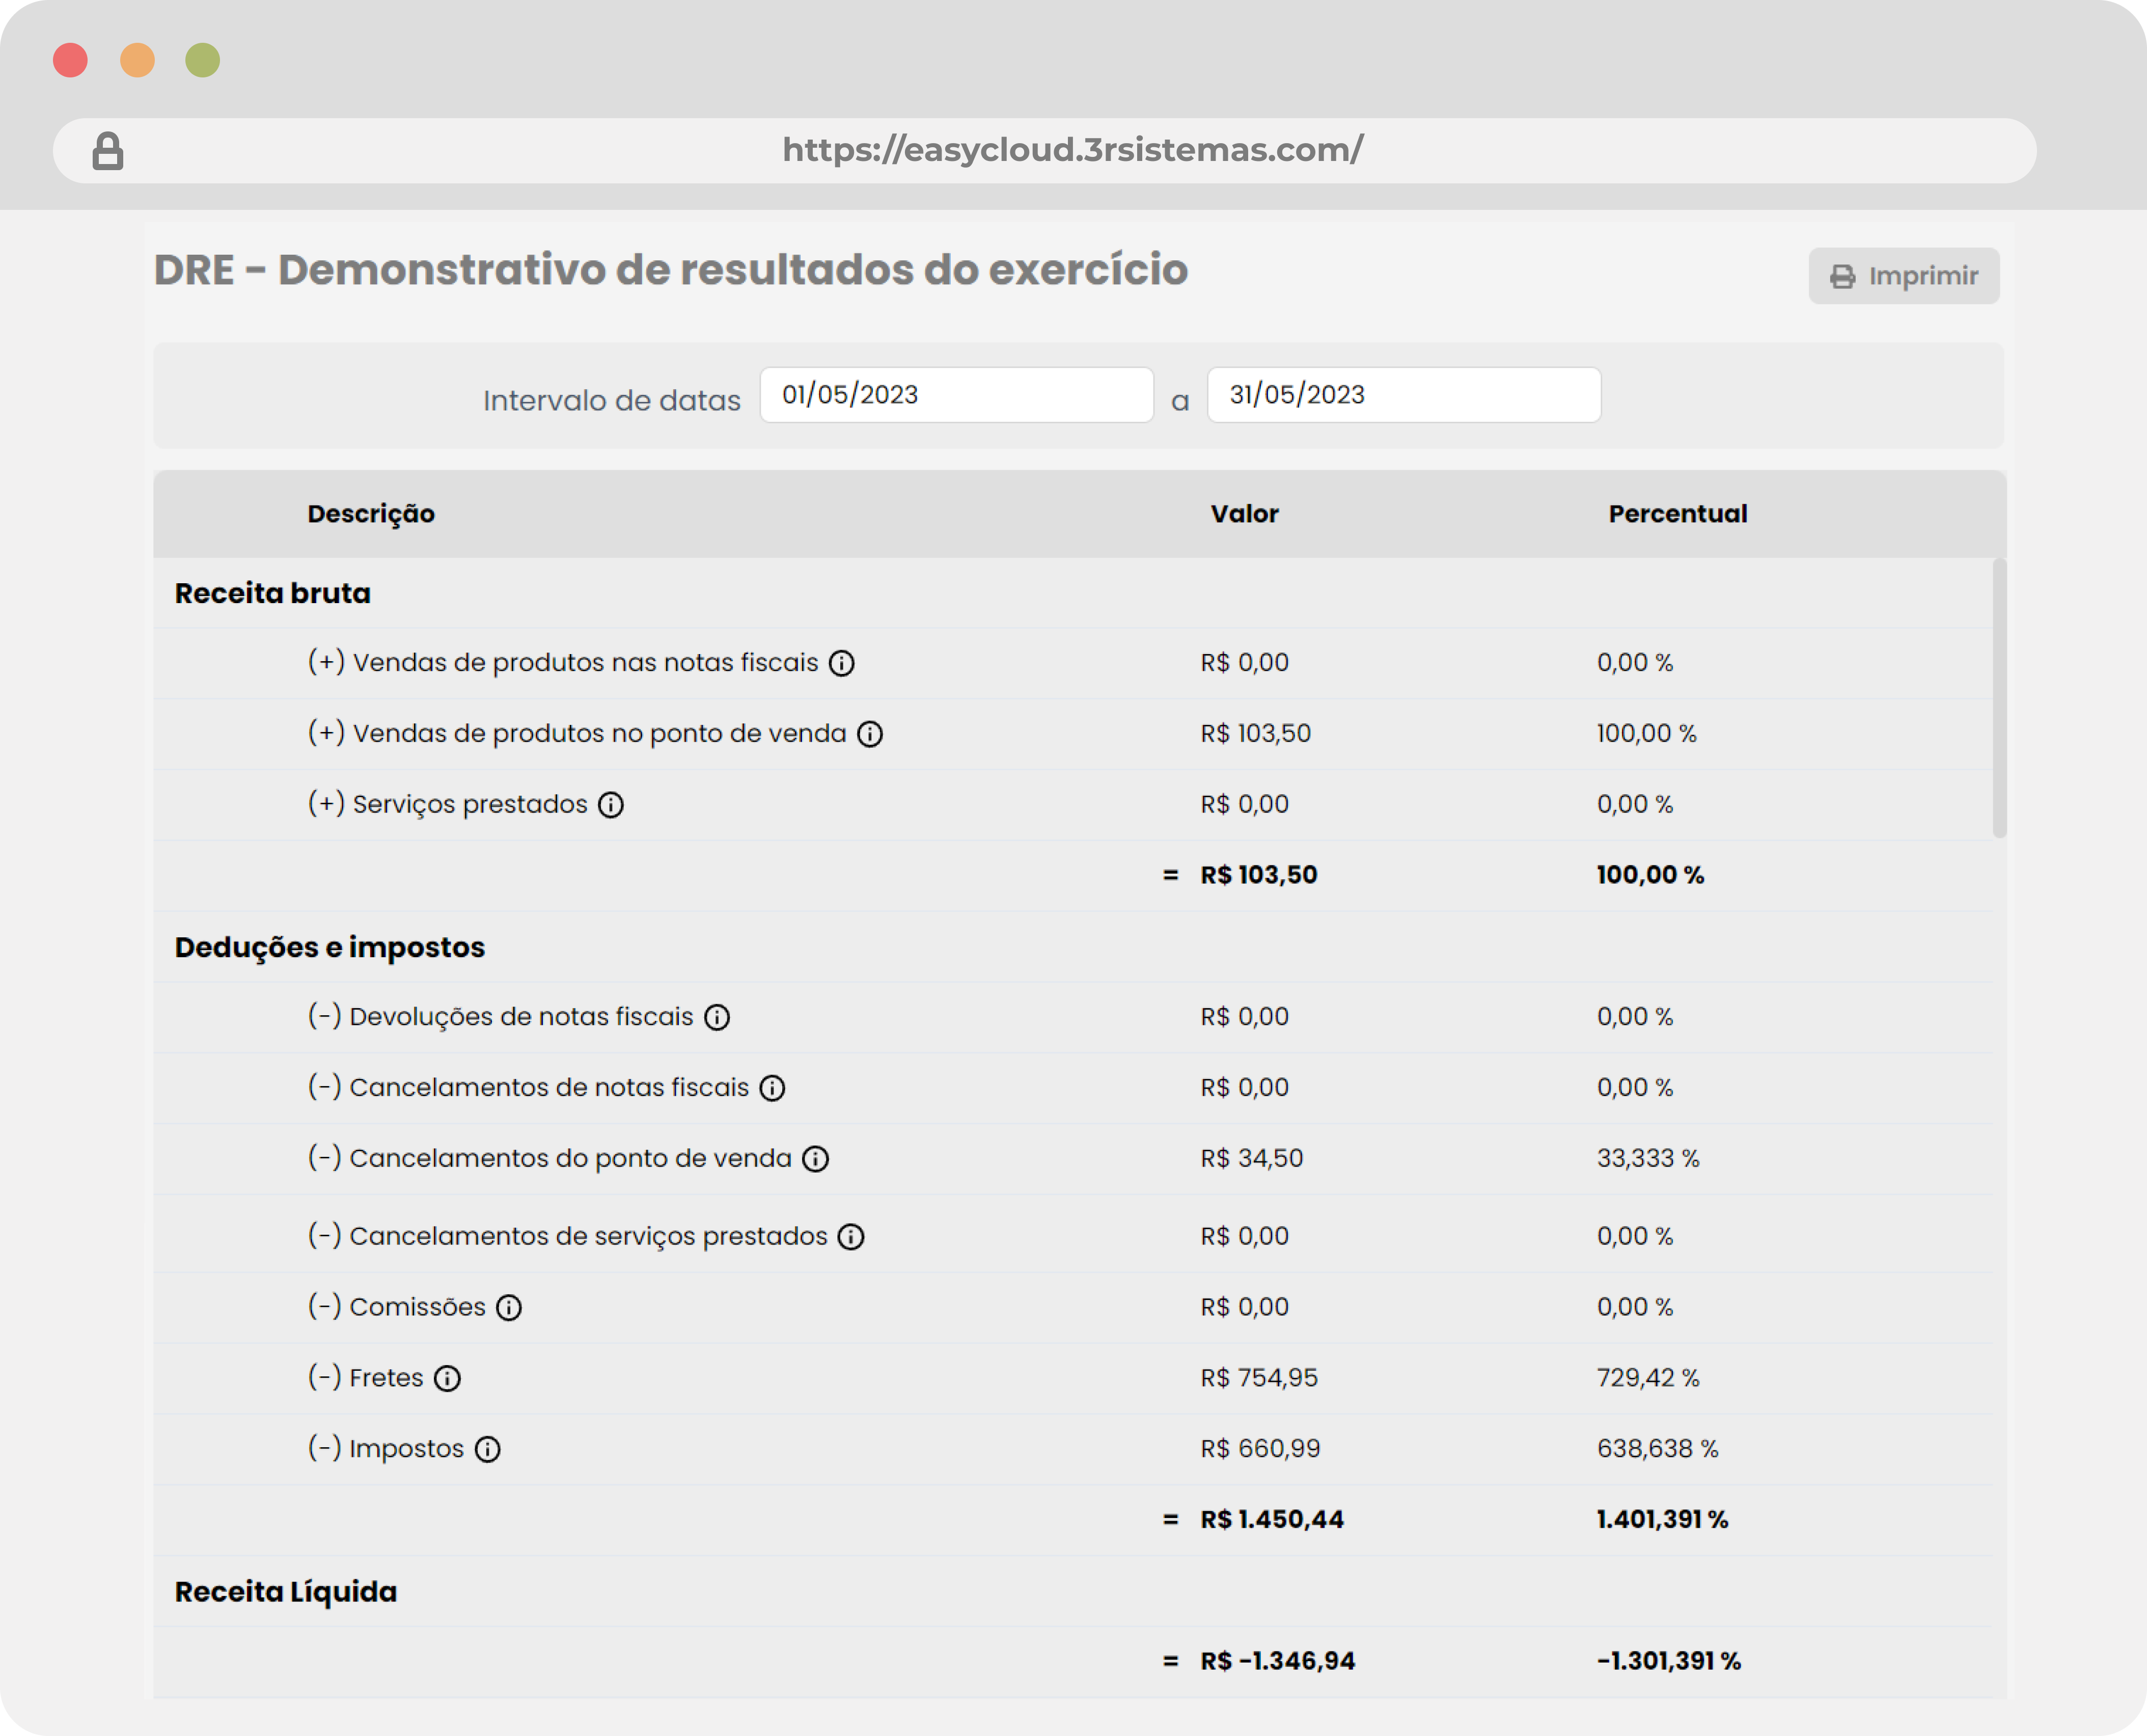Click the R$ 1.450,44 deductions total
The width and height of the screenshot is (2147, 1736).
1273,1520
